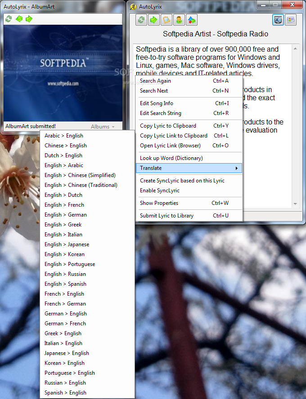Pick French > German translation
The height and width of the screenshot is (399, 306).
point(87,304)
